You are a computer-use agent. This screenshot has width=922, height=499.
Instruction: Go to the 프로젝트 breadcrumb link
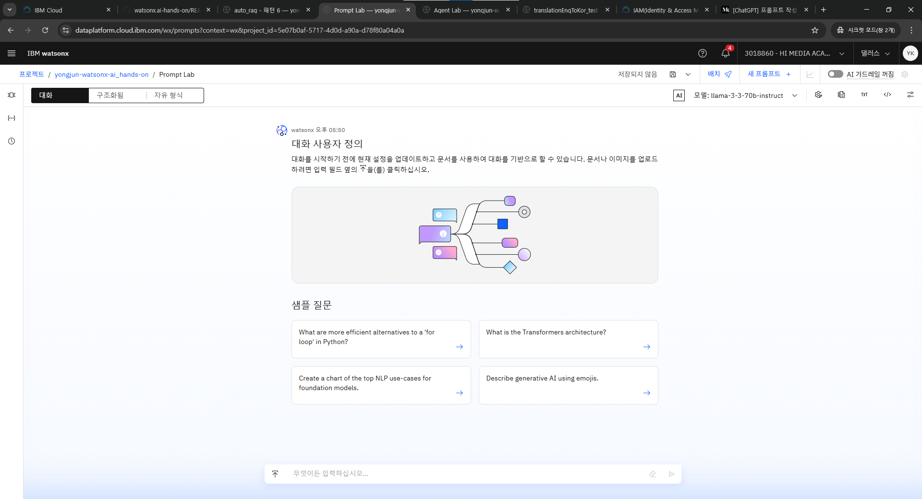point(32,74)
